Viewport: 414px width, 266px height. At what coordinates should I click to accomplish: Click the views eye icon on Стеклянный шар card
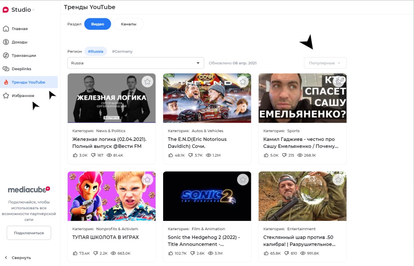pos(303,253)
